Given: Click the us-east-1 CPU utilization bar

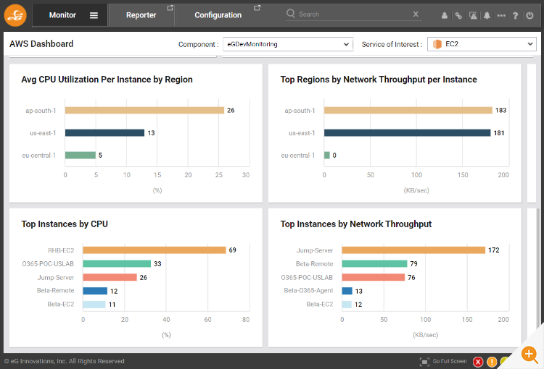Looking at the screenshot, I should coord(104,132).
